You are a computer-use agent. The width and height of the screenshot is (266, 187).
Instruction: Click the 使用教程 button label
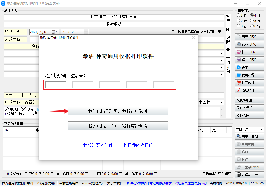coord(248,75)
